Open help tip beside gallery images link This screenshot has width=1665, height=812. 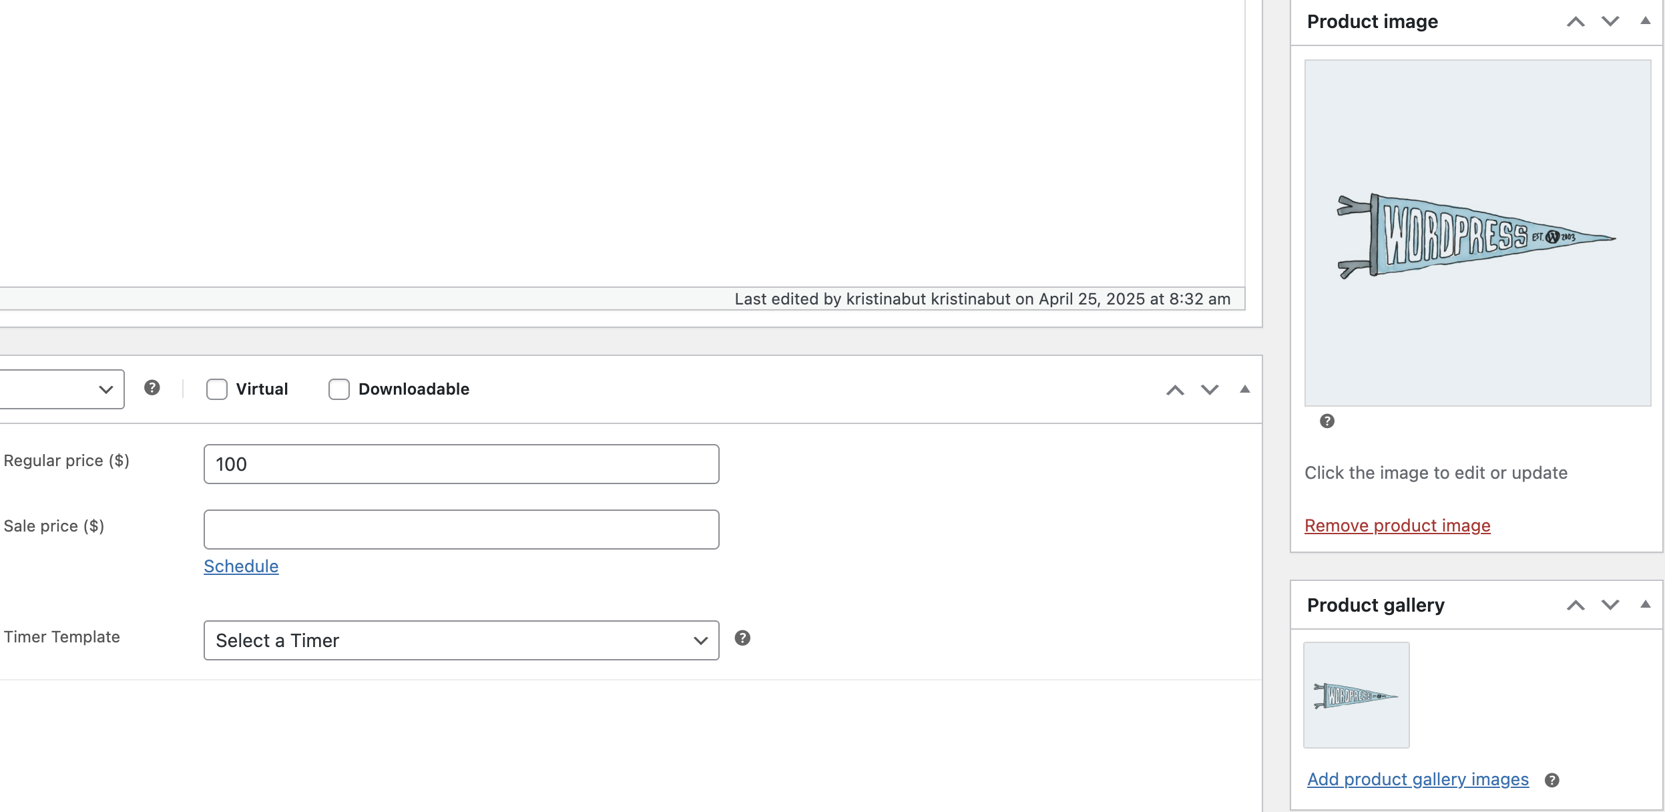coord(1552,781)
